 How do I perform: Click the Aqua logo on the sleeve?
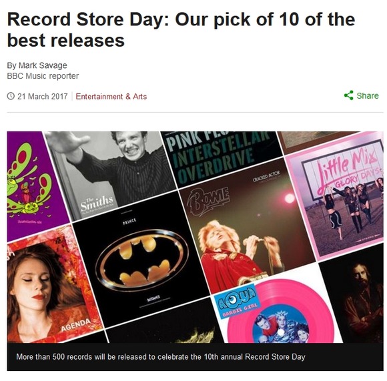click(x=234, y=298)
